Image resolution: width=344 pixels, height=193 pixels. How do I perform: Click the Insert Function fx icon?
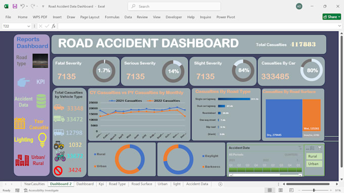tap(54, 26)
